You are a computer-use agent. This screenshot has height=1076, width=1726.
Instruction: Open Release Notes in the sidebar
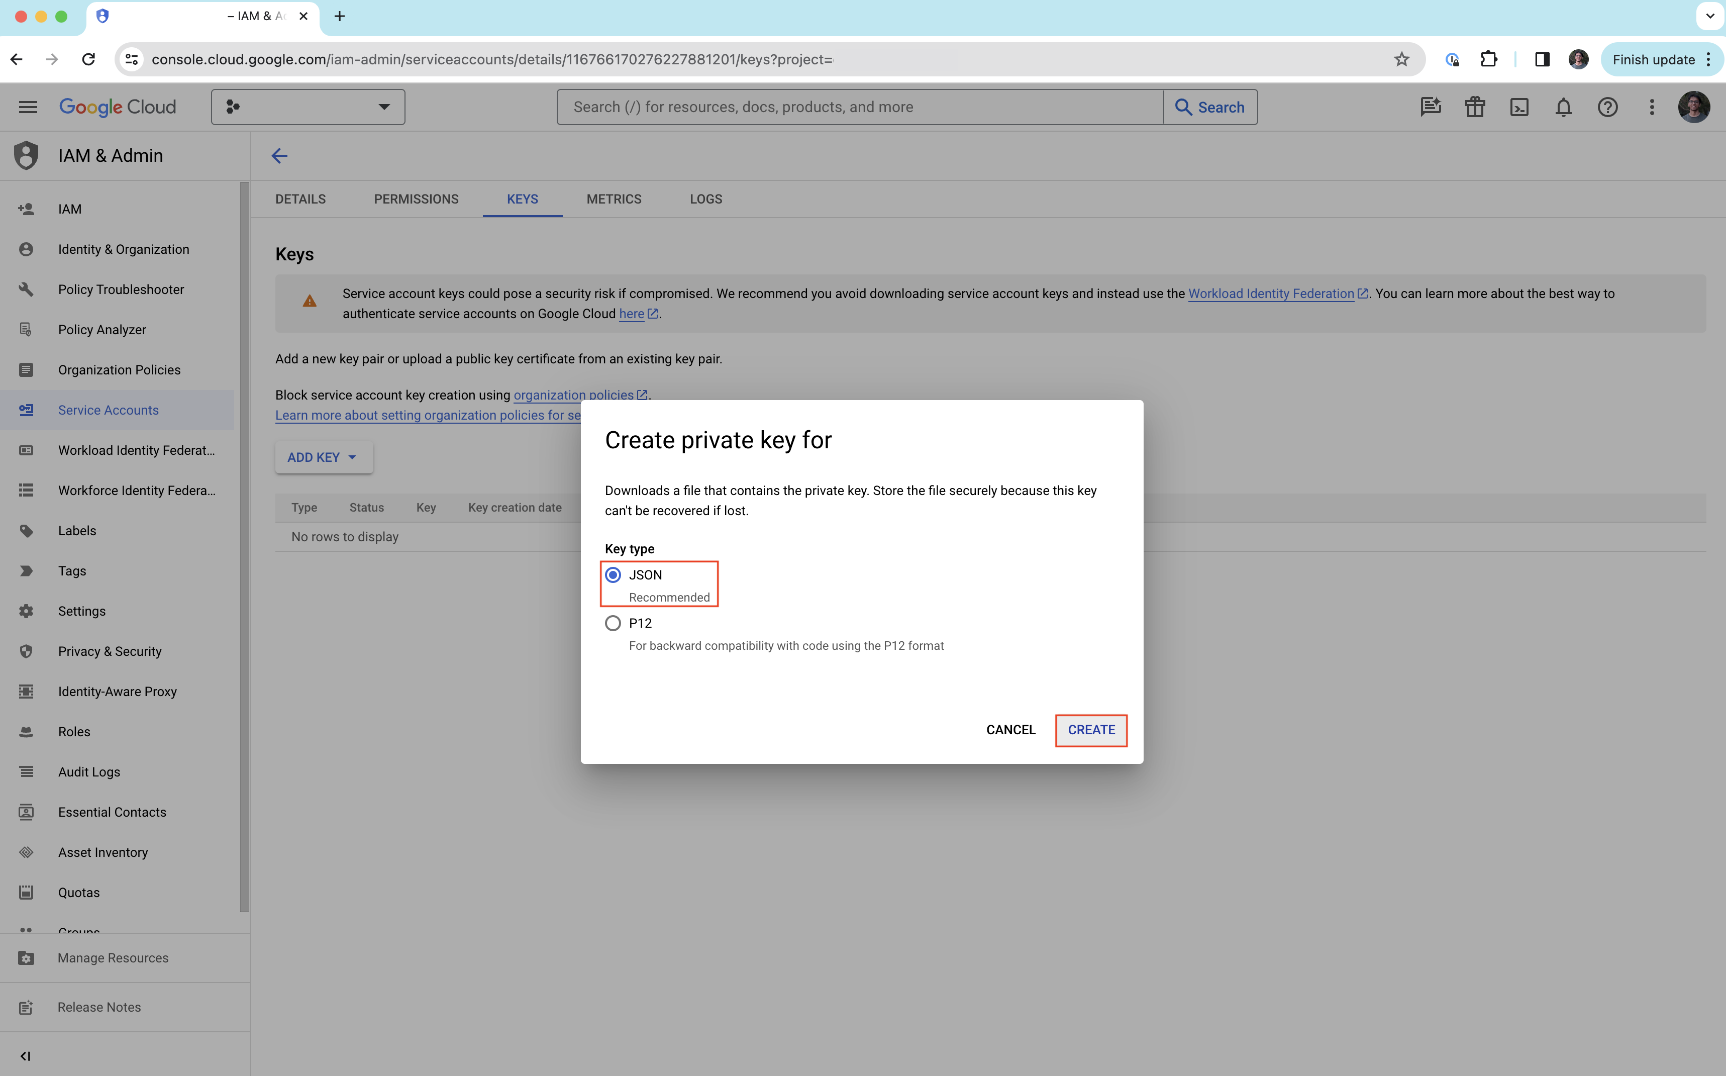(125, 1007)
